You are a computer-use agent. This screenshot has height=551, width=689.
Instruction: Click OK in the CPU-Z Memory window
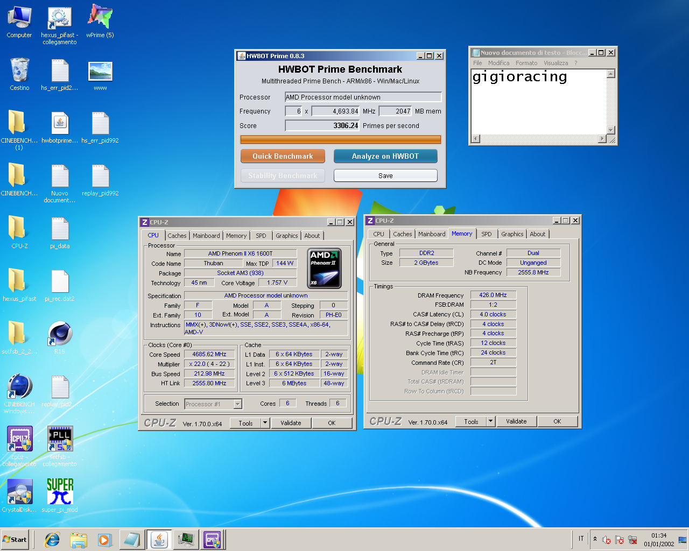click(557, 421)
